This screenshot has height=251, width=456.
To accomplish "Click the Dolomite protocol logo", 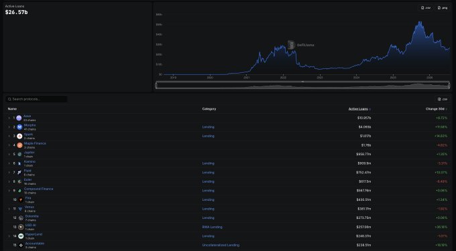I will 21,218.
